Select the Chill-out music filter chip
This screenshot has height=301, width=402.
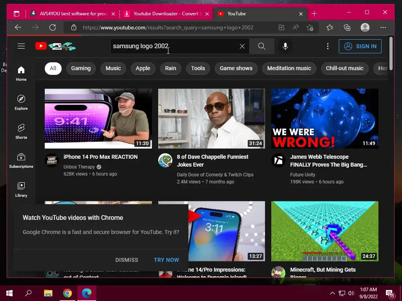[345, 68]
